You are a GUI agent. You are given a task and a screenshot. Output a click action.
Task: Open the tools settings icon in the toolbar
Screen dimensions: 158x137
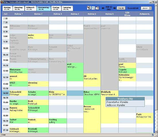click(89, 8)
